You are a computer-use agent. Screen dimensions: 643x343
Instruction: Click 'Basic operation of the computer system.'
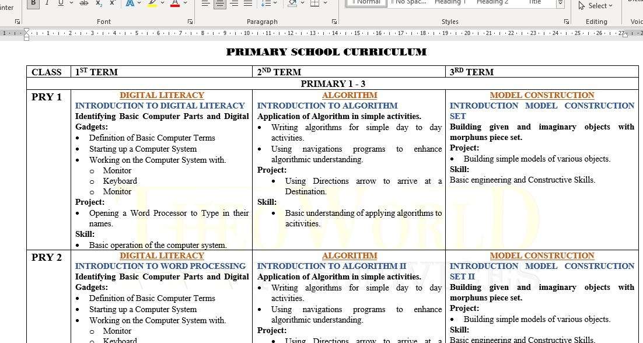(x=158, y=245)
